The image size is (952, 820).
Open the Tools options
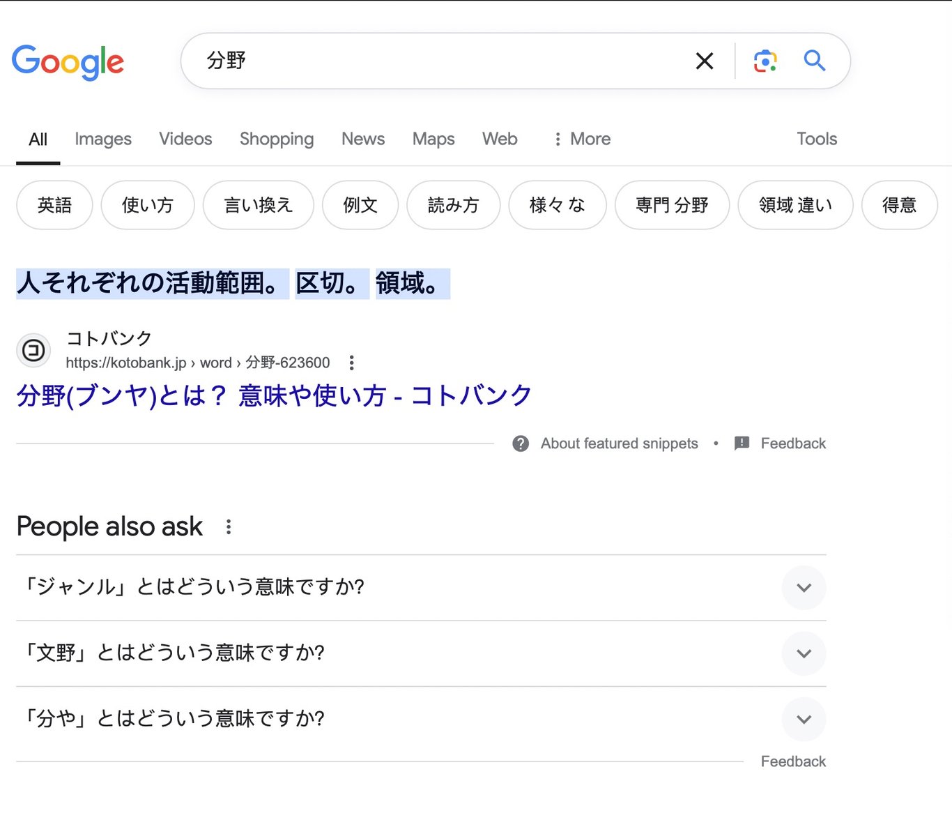coord(817,139)
